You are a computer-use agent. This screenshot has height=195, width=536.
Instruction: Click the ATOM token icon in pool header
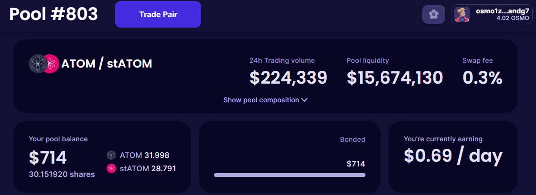(x=38, y=64)
